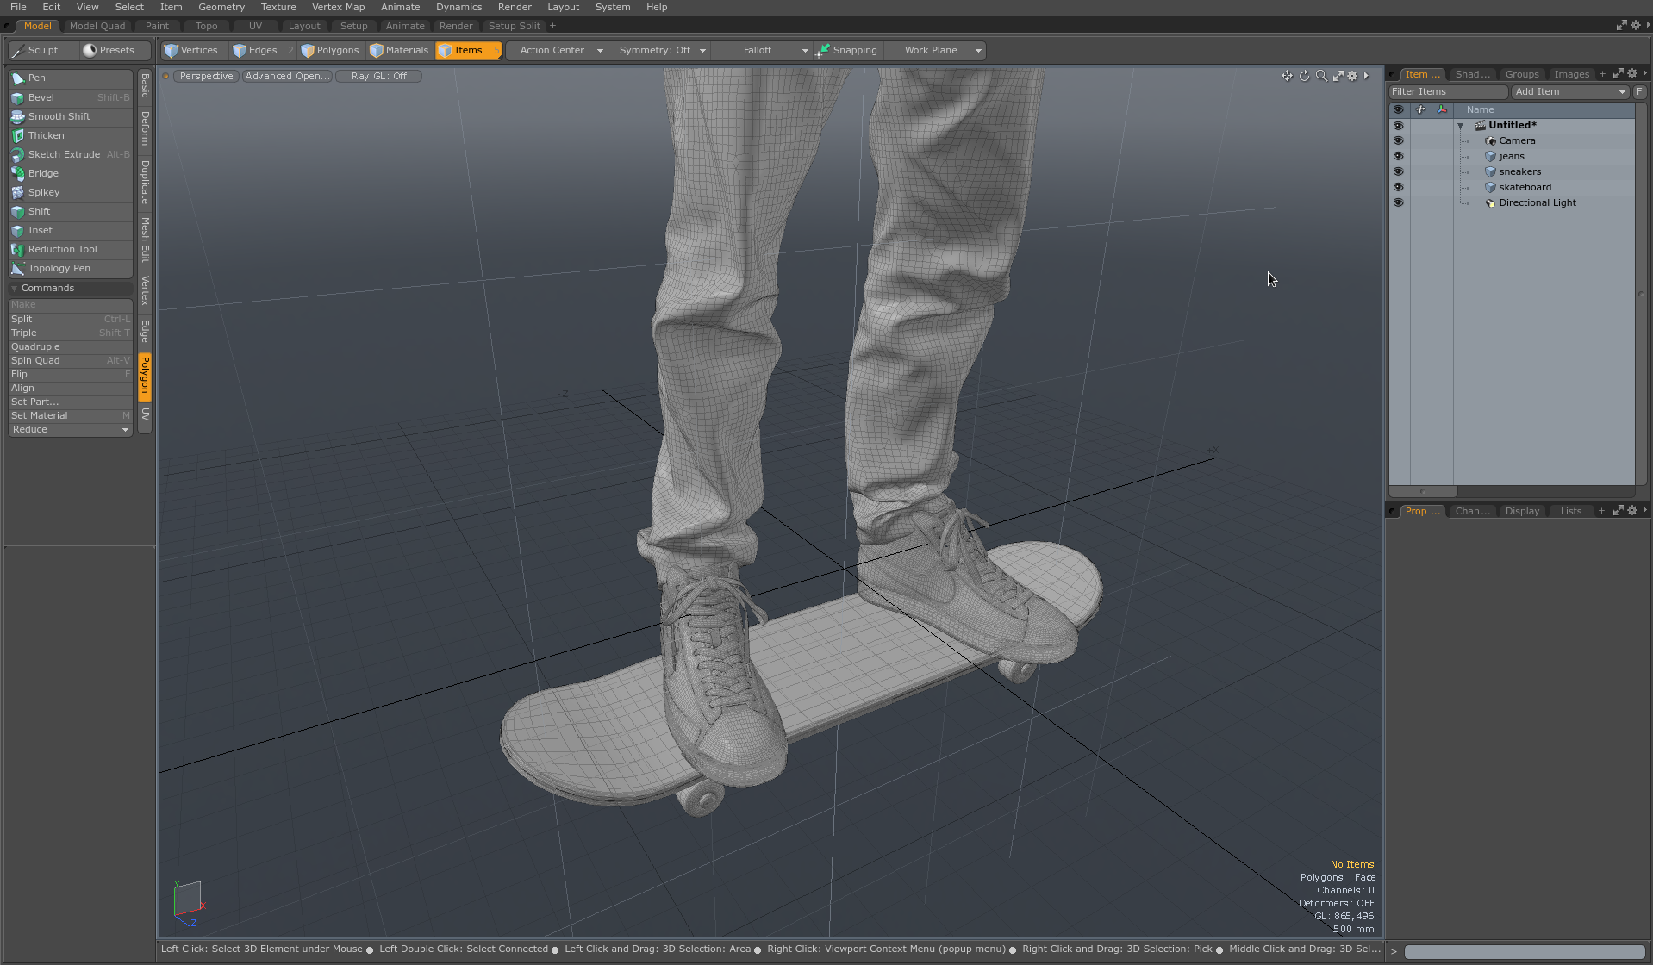The width and height of the screenshot is (1653, 965).
Task: Switch to Vertices selection mode
Action: pyautogui.click(x=191, y=50)
